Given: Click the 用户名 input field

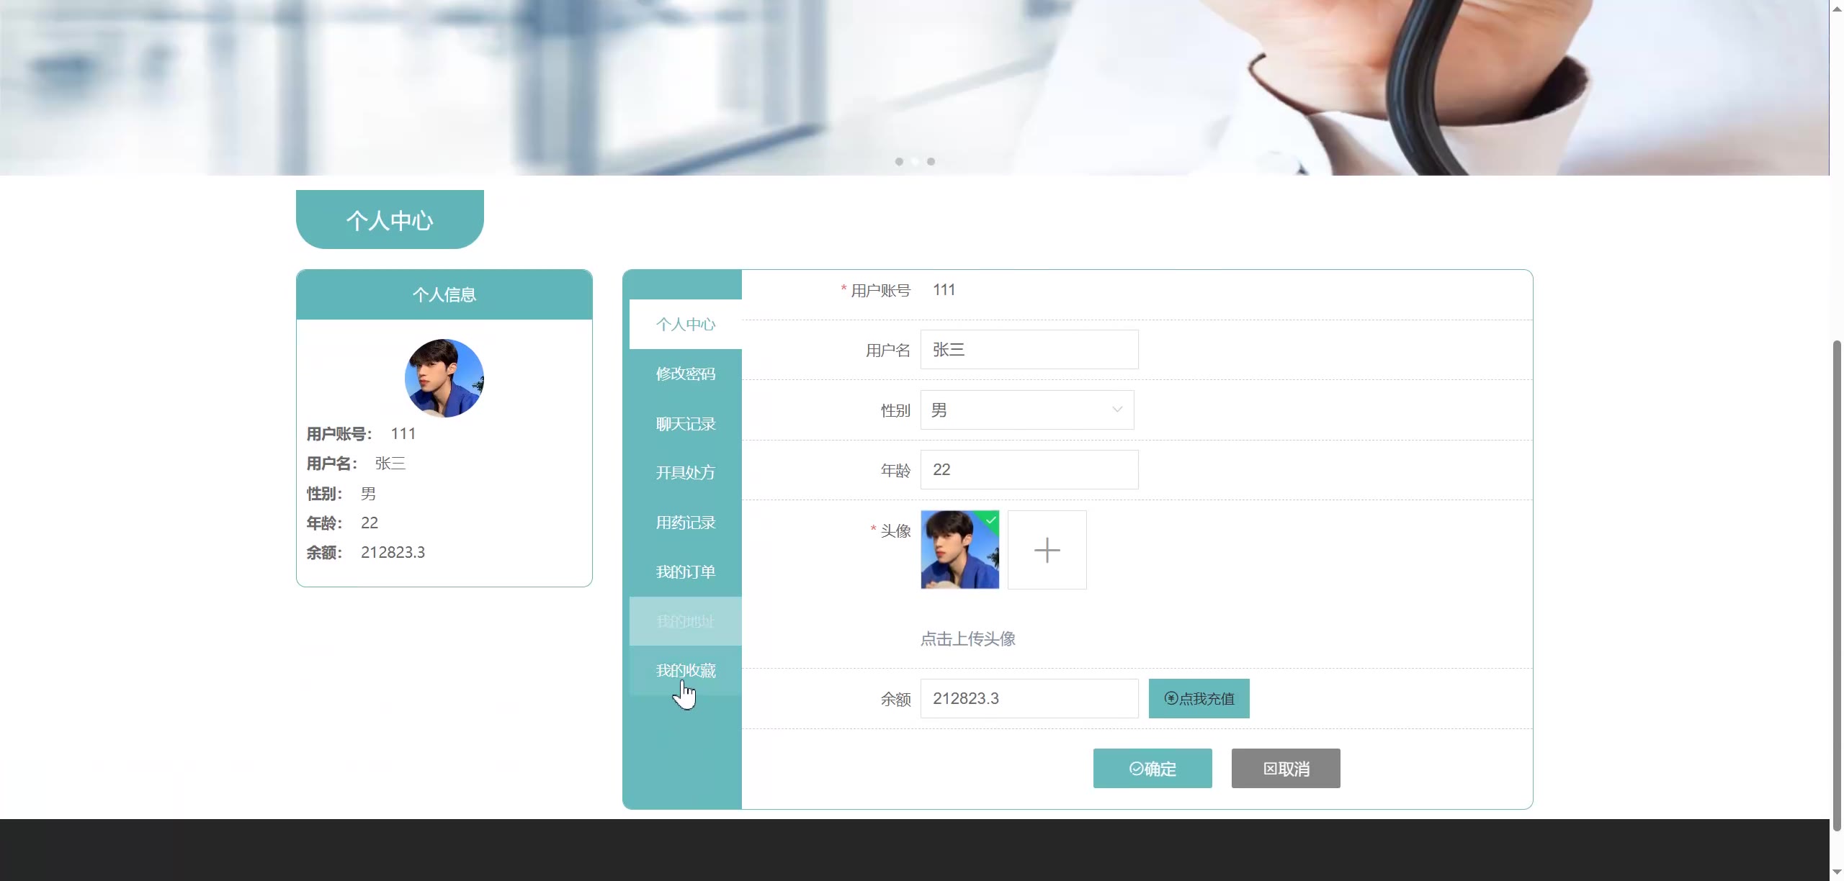Looking at the screenshot, I should click(1029, 350).
